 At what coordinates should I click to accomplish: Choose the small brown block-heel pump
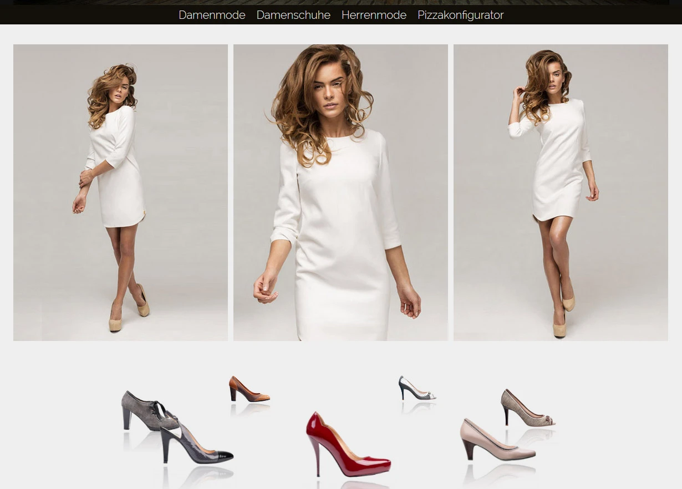[249, 389]
